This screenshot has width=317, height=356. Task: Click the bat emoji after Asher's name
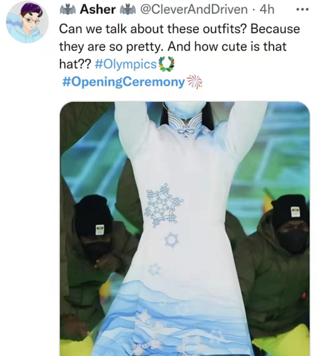(127, 9)
